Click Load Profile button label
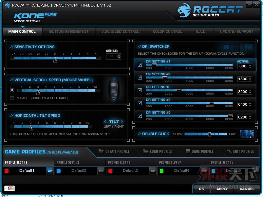The image size is (263, 197). click(161, 151)
